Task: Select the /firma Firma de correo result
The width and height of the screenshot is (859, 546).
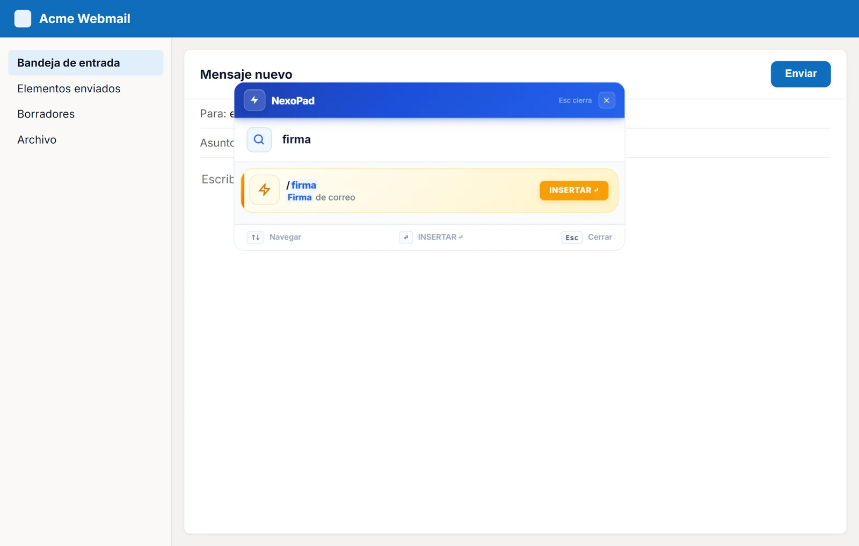Action: pyautogui.click(x=429, y=191)
